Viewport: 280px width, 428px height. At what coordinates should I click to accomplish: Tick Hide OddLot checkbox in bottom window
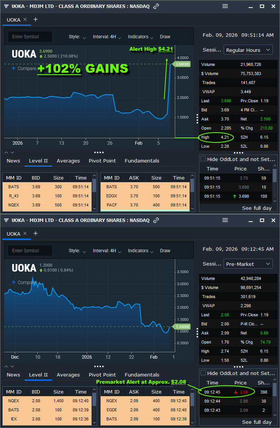click(x=203, y=373)
